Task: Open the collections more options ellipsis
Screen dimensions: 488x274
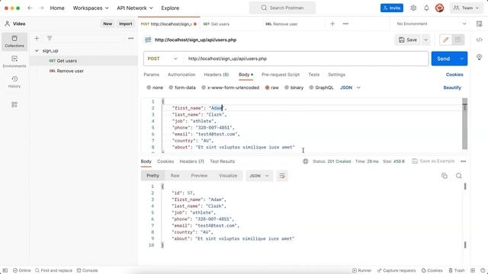Action: click(130, 38)
